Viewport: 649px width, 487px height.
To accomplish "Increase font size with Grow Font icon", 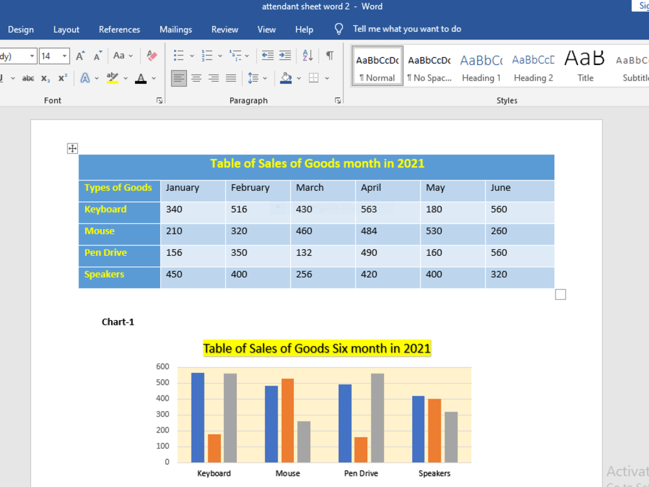I will [x=80, y=56].
